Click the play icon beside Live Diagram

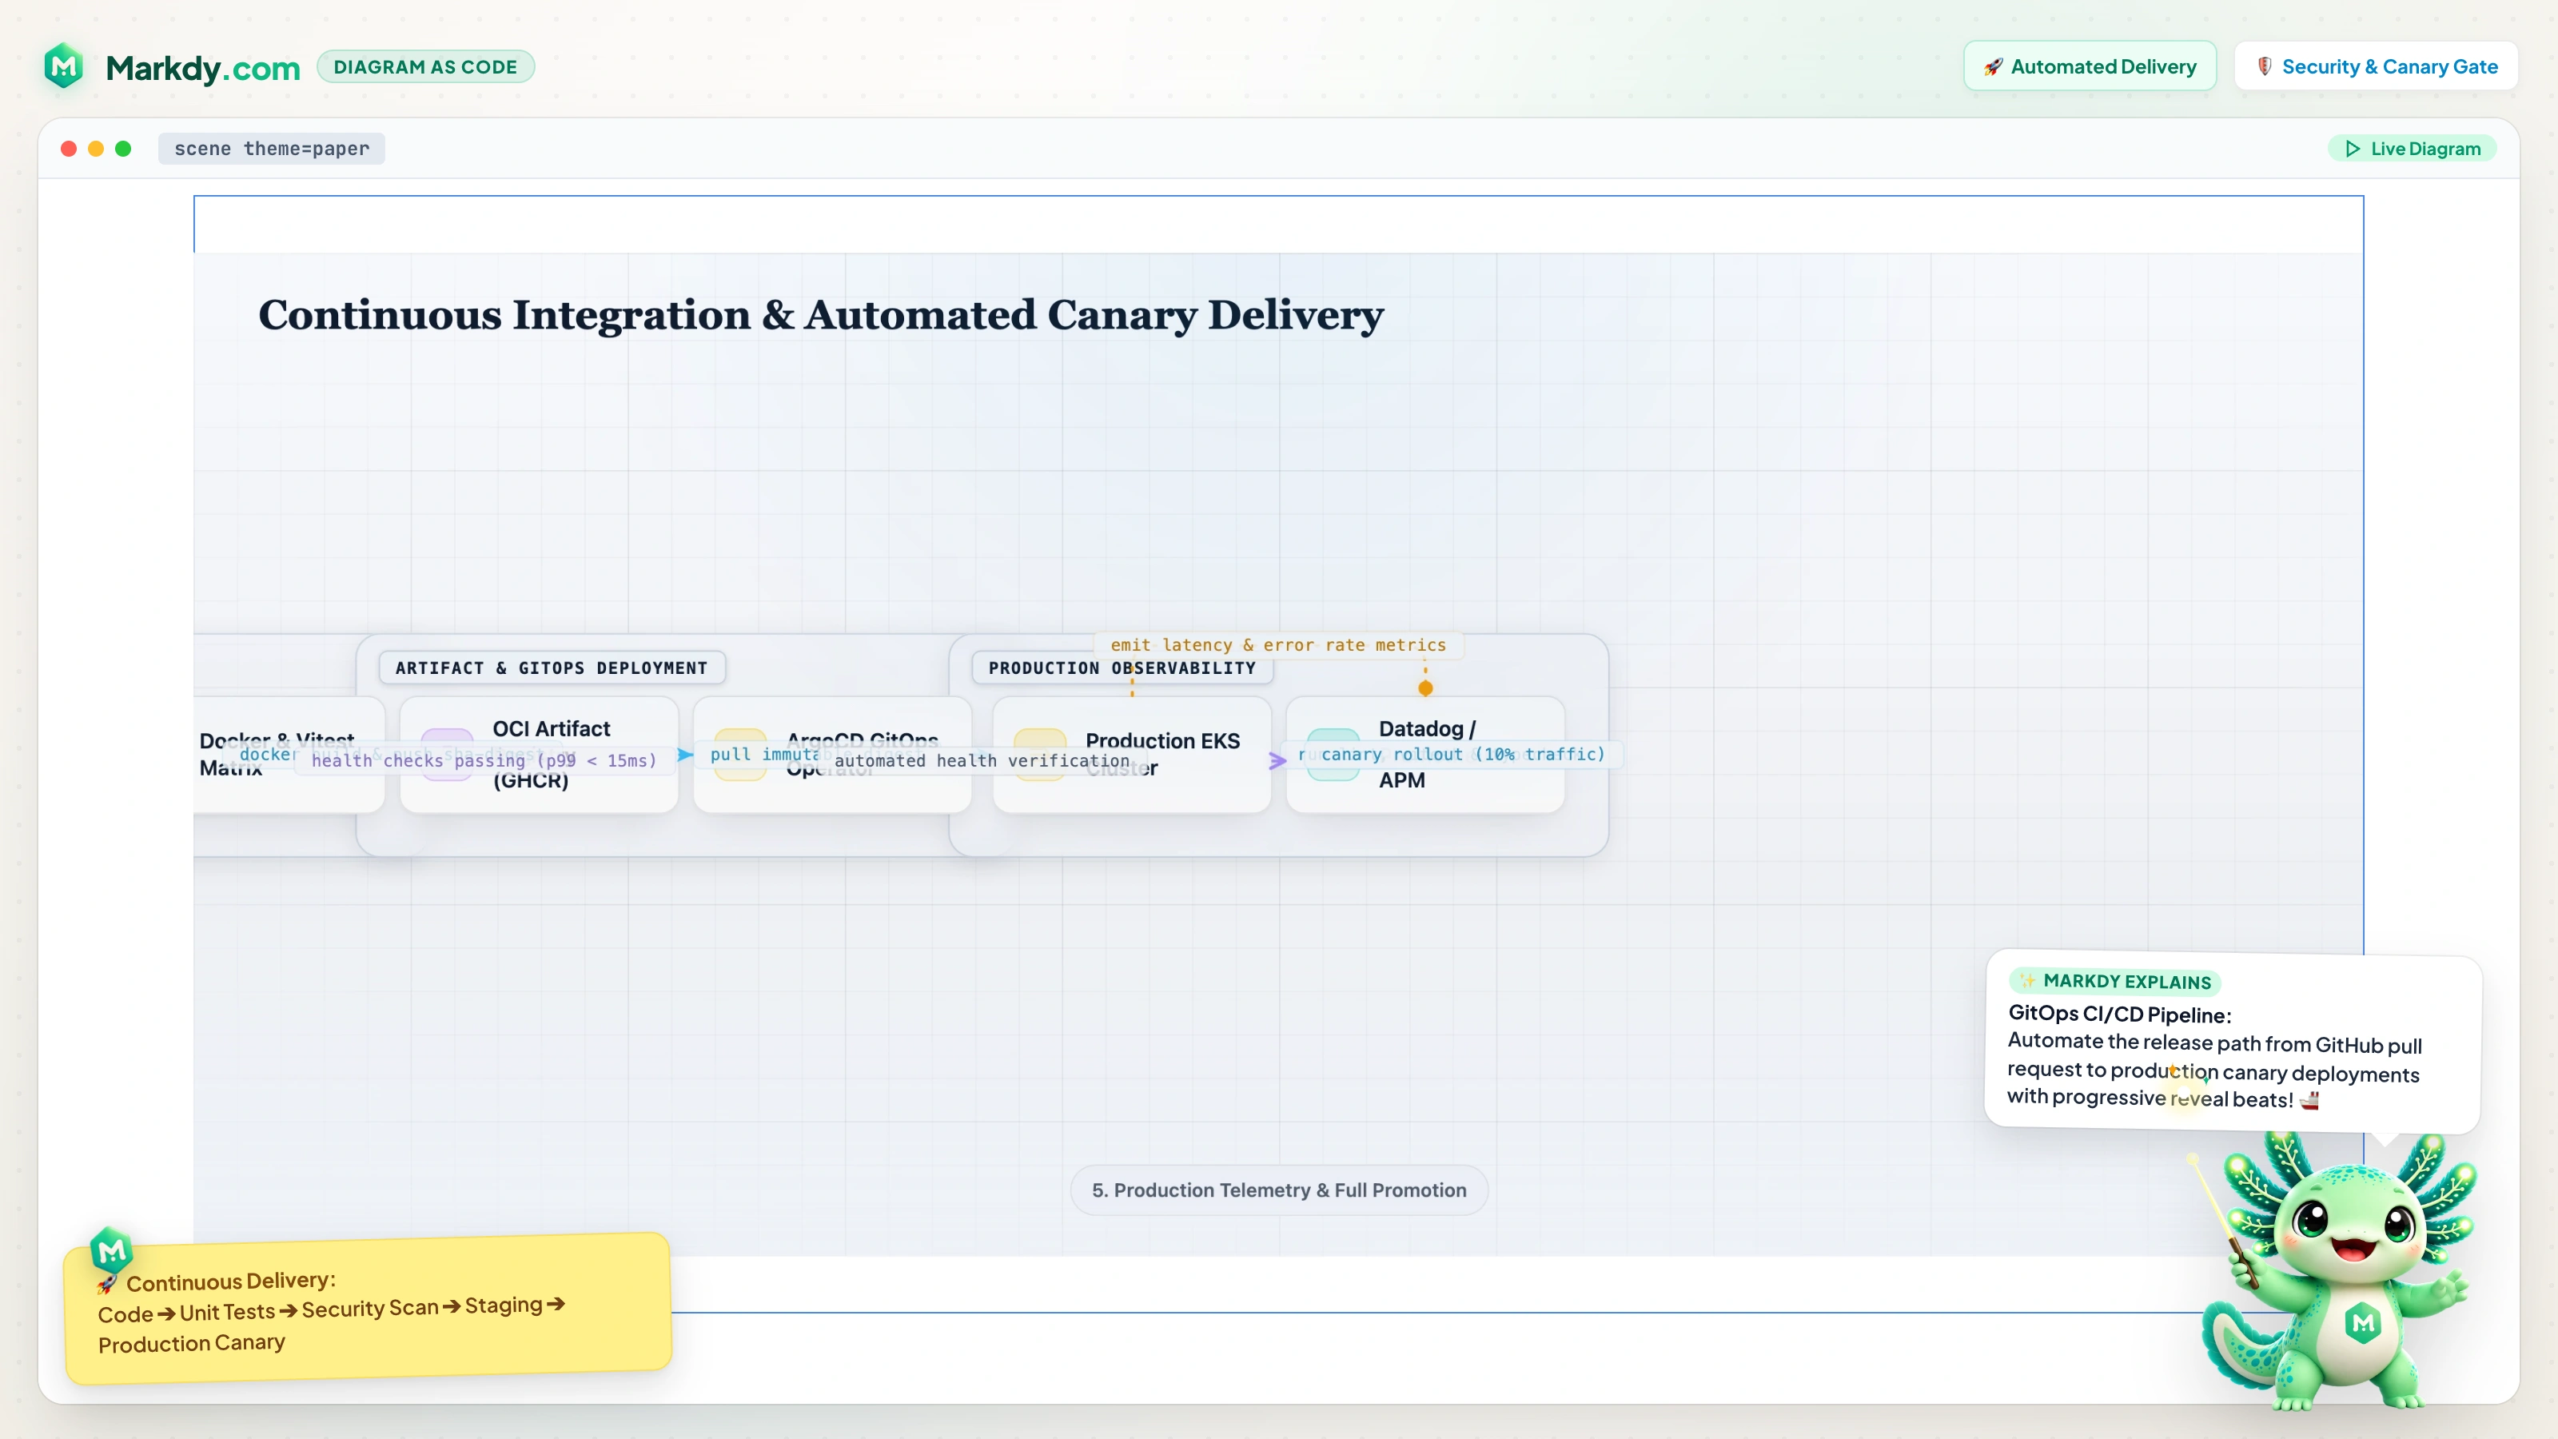pyautogui.click(x=2353, y=149)
